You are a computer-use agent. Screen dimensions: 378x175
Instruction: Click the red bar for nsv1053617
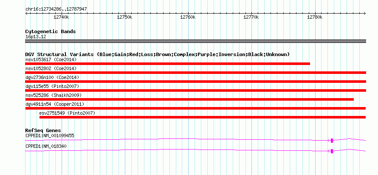pyautogui.click(x=167, y=64)
